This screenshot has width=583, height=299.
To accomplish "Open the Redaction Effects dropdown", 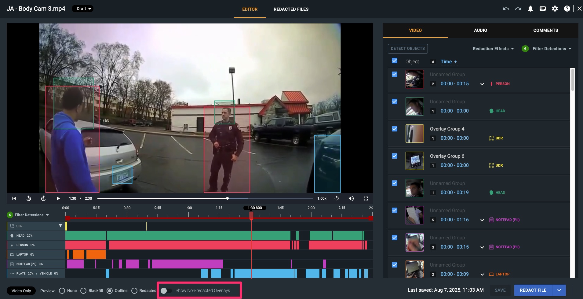I will pyautogui.click(x=493, y=49).
